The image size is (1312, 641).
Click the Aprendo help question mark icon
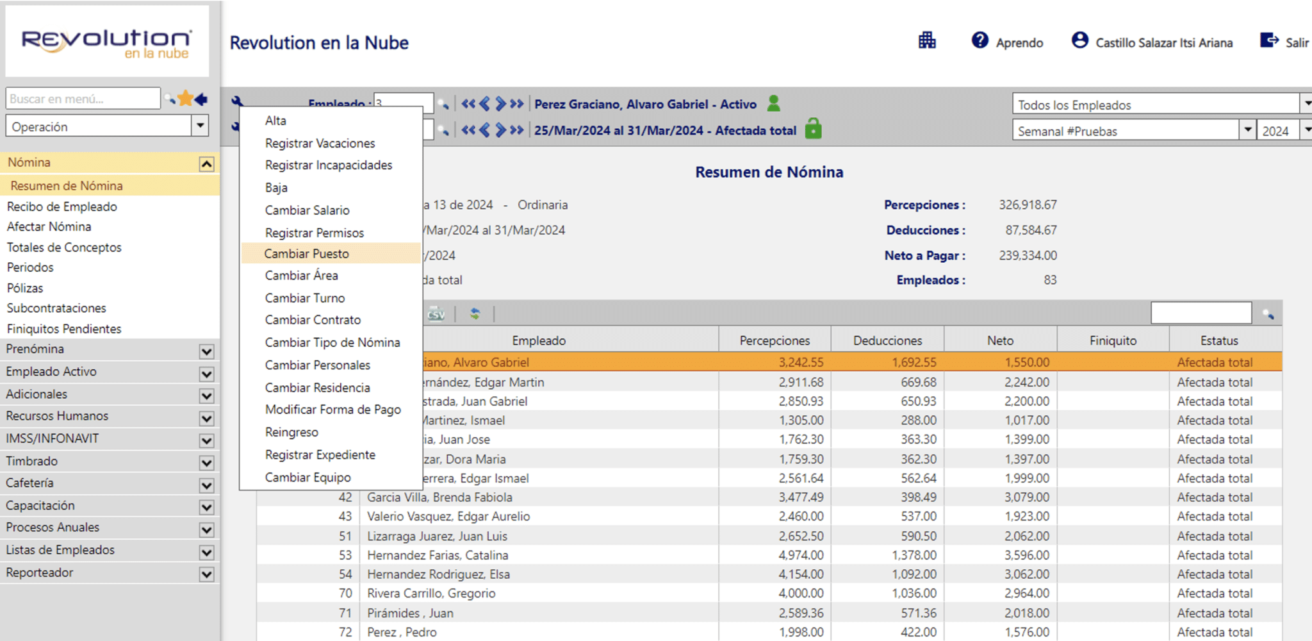980,41
